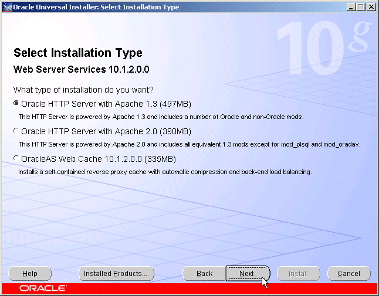Minimize the Oracle Universal Installer window
Screen dimensions: 379x296
(351, 7)
